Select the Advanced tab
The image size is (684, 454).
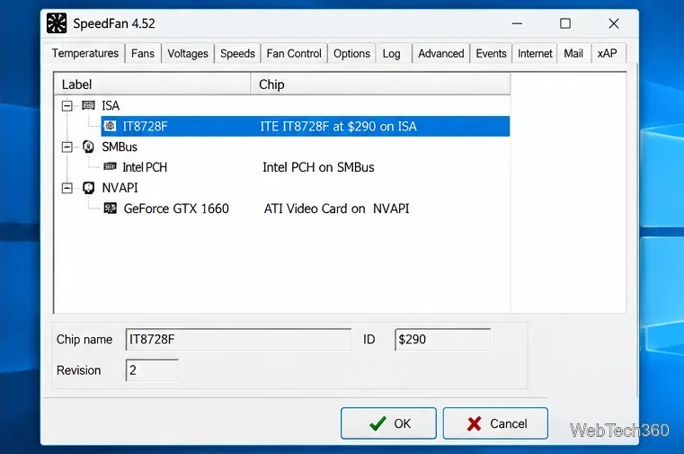(441, 54)
